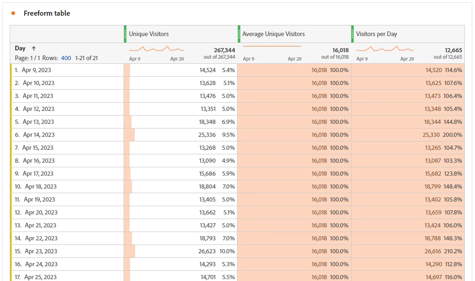Click the Average Unique Visitors sparkline

pyautogui.click(x=272, y=46)
